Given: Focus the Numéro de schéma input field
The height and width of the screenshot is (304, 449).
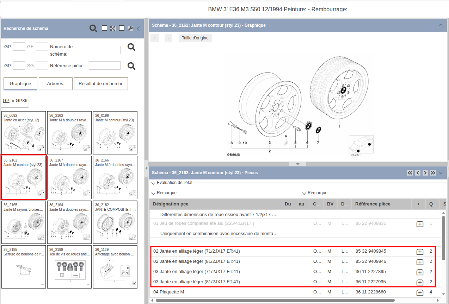Looking at the screenshot, I should point(105,50).
